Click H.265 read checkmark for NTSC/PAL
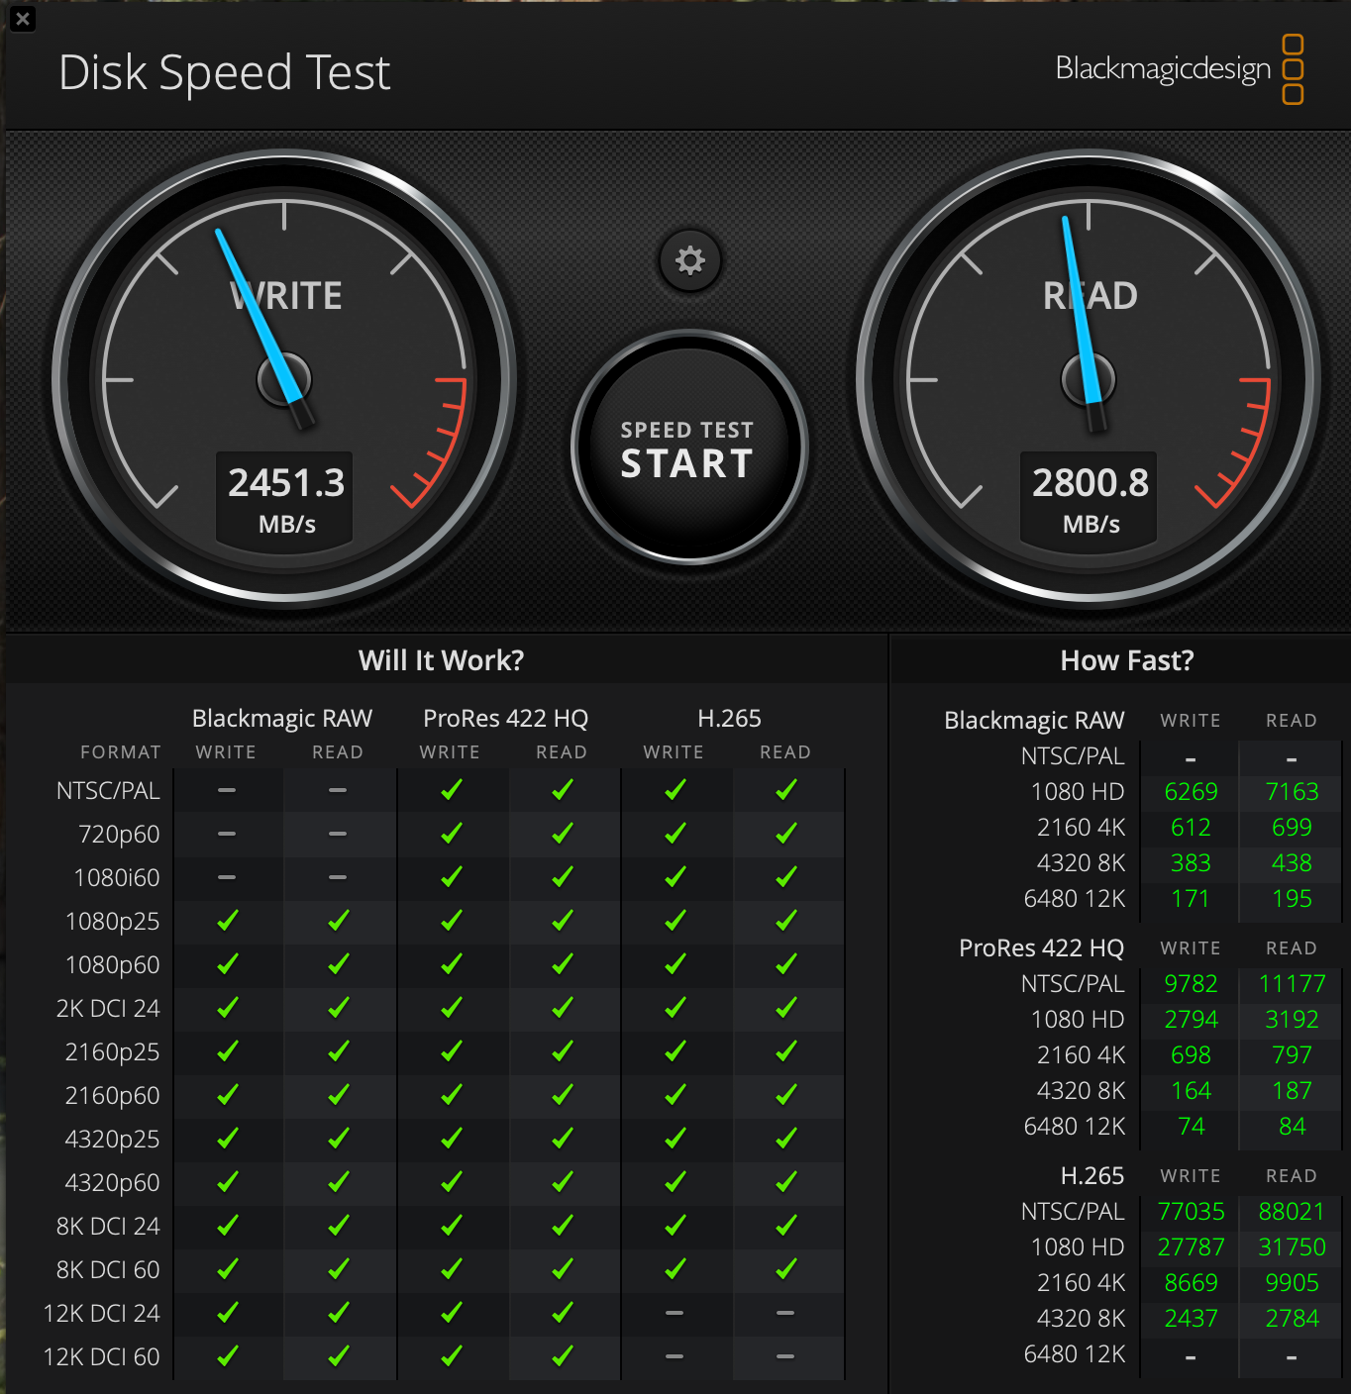The height and width of the screenshot is (1394, 1351). 786,790
